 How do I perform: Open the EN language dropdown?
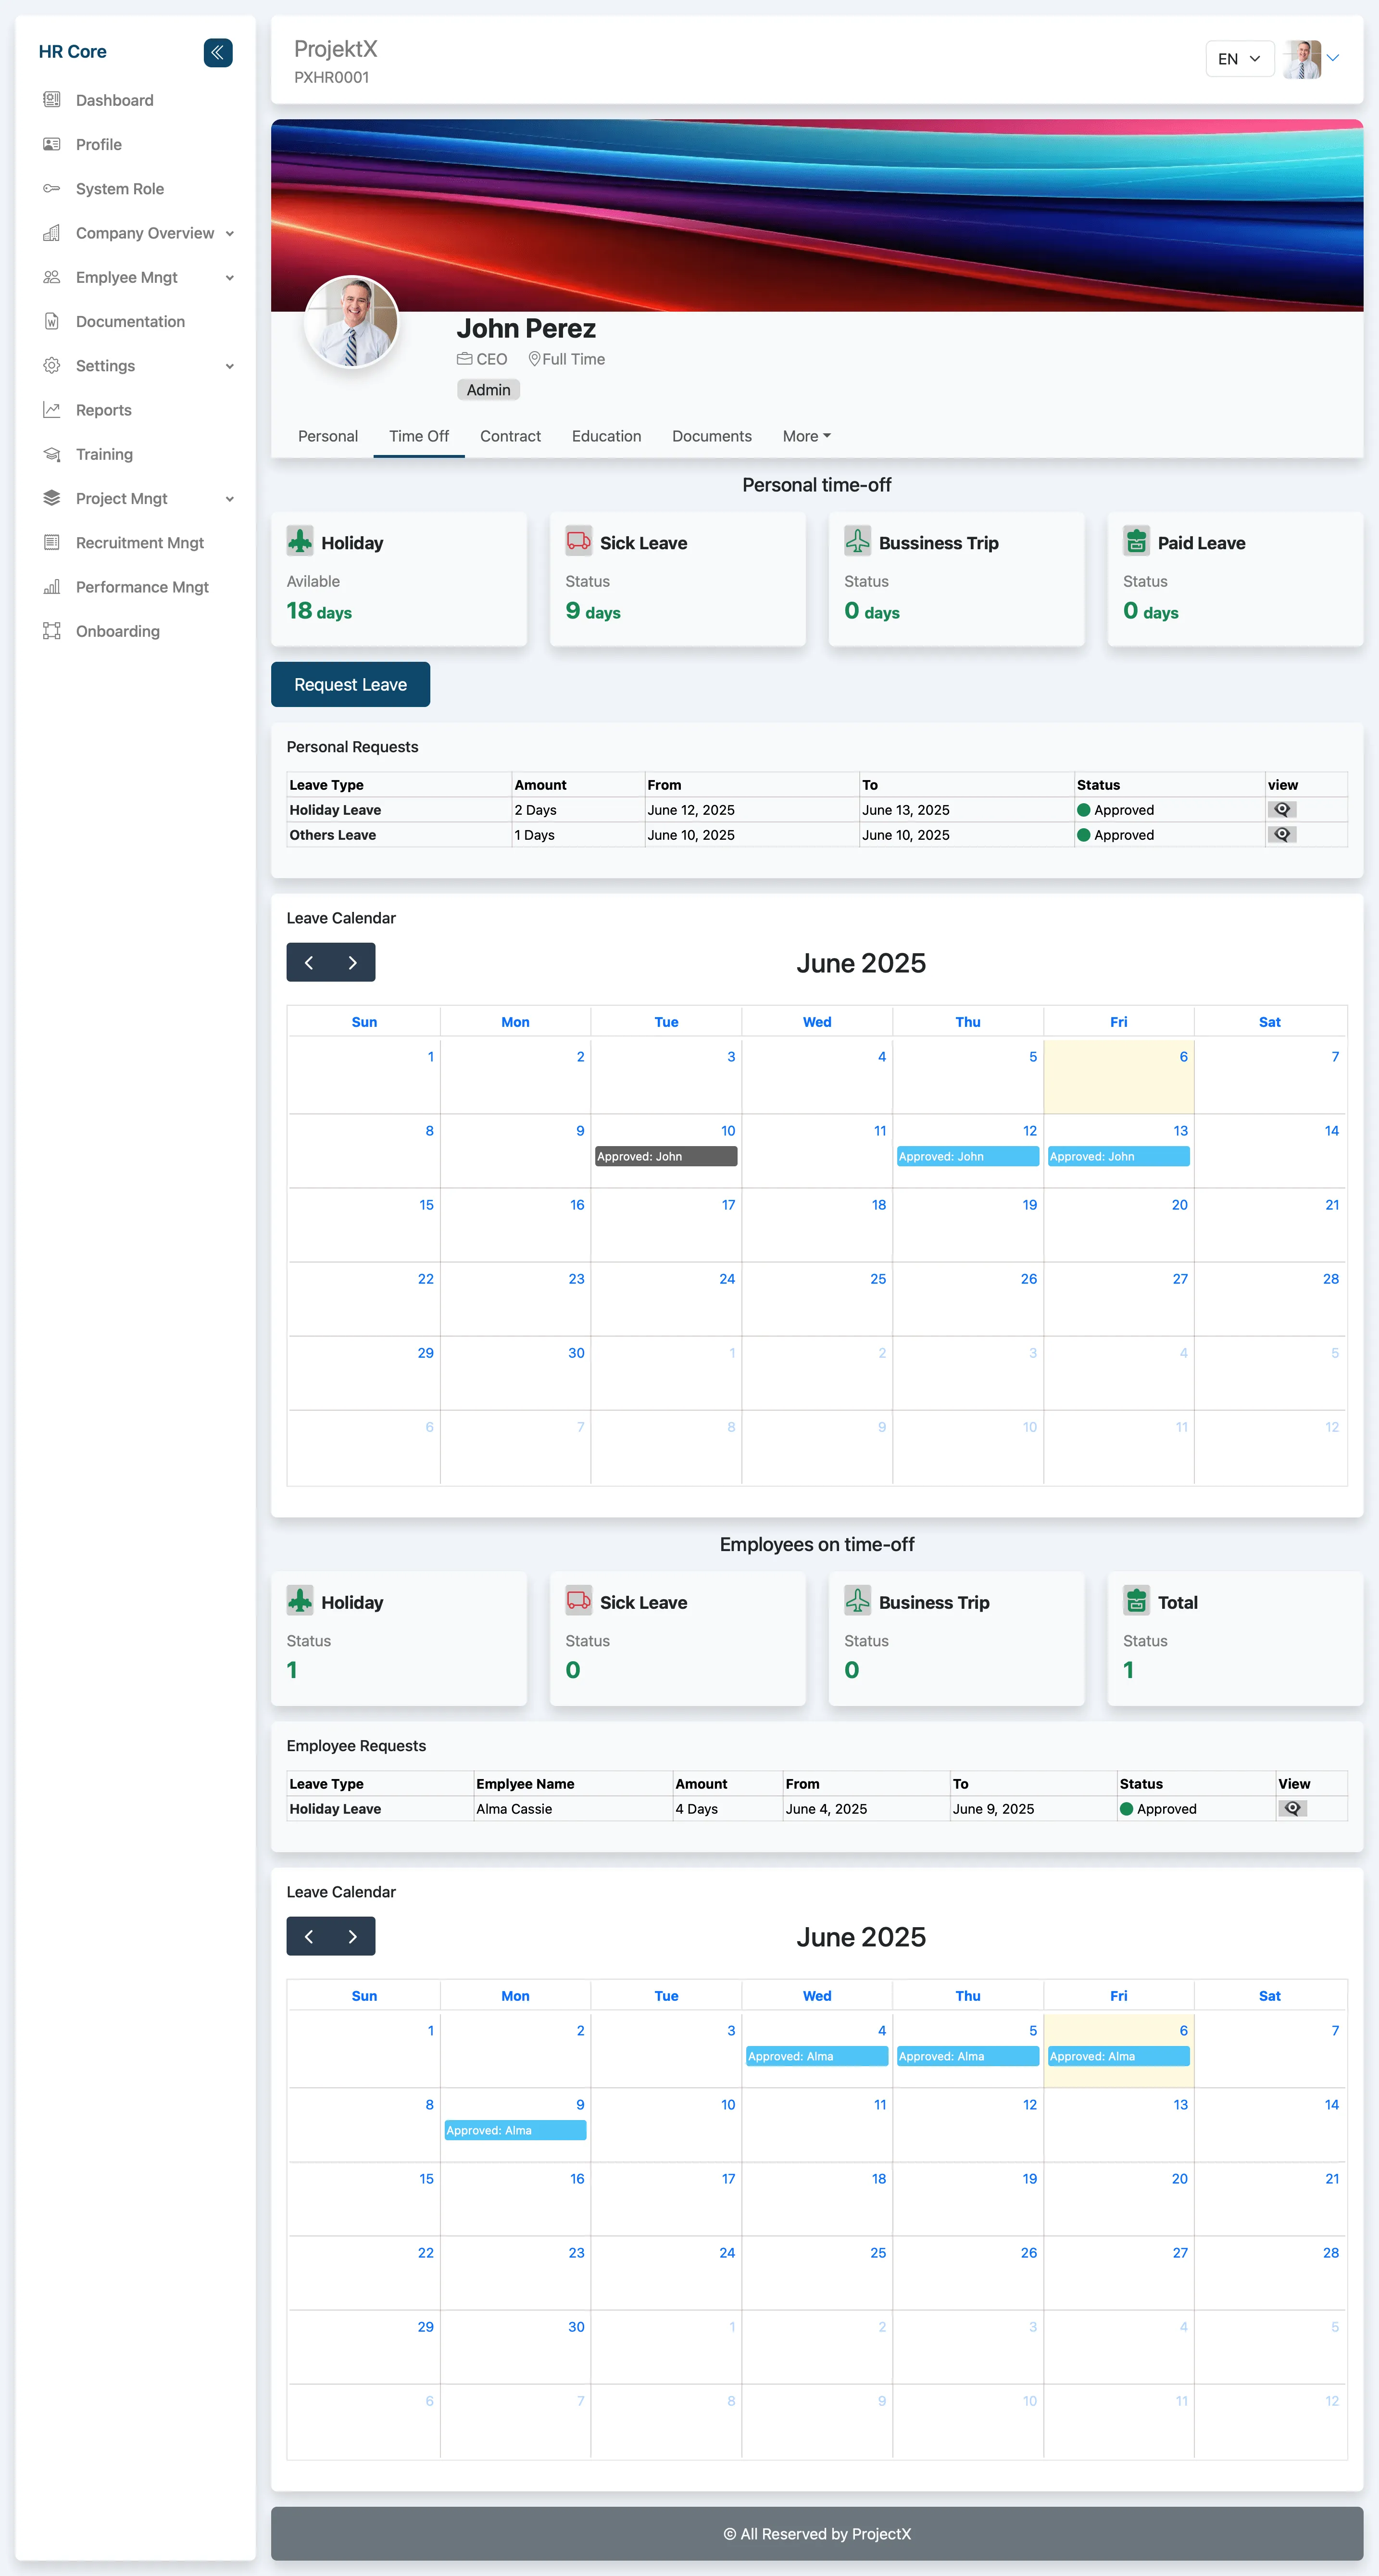[x=1239, y=59]
